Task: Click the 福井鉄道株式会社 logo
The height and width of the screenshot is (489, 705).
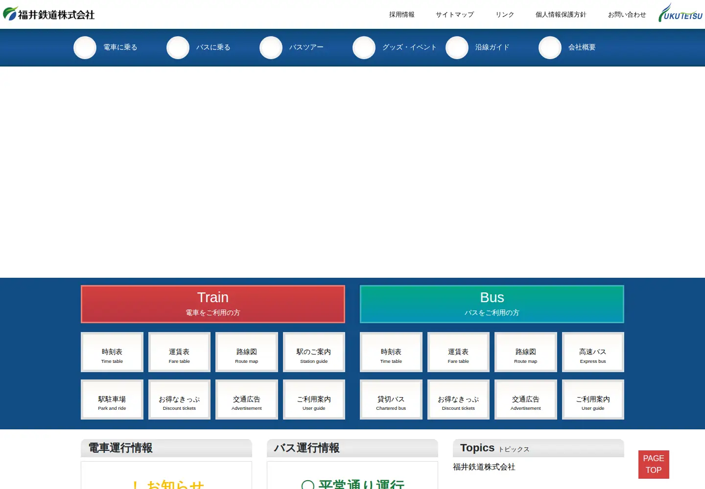Action: click(x=49, y=14)
